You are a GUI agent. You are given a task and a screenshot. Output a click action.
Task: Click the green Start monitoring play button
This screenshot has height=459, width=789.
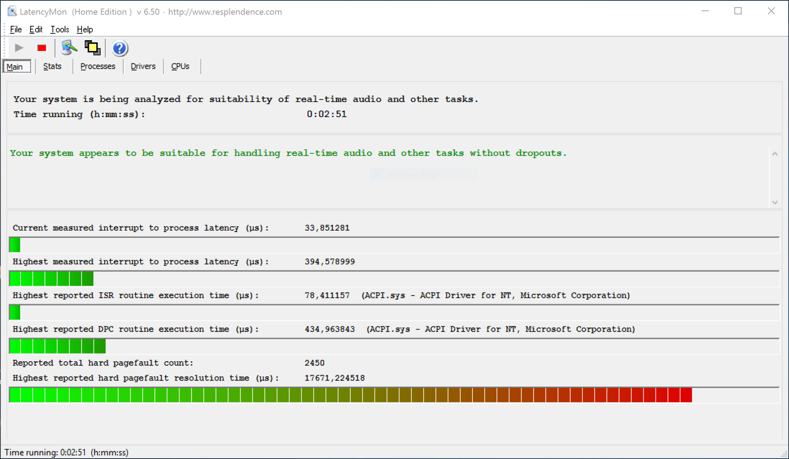tap(19, 48)
